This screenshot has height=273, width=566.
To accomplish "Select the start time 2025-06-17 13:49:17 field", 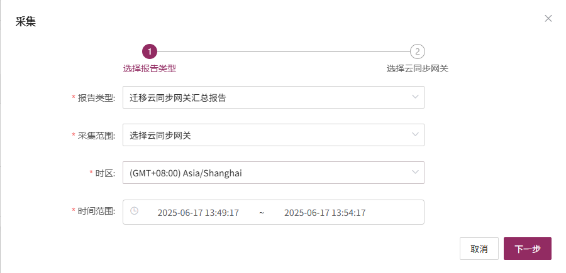I will tap(198, 213).
